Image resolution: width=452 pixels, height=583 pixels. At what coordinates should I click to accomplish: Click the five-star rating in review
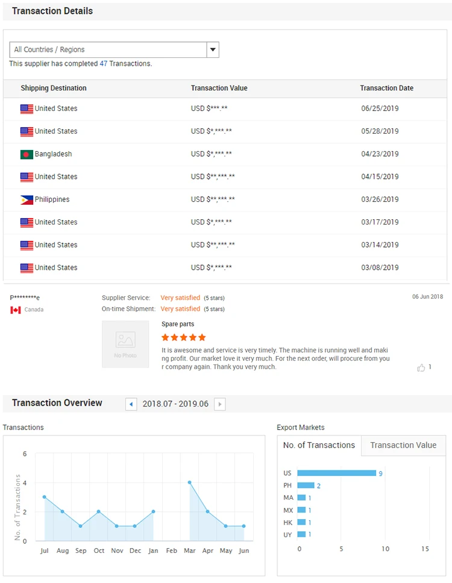click(x=184, y=337)
